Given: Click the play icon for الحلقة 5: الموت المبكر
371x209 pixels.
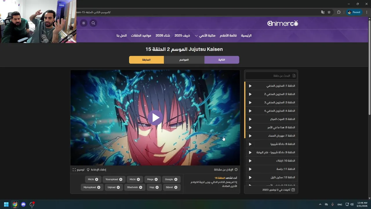Looking at the screenshot, I should click(250, 119).
